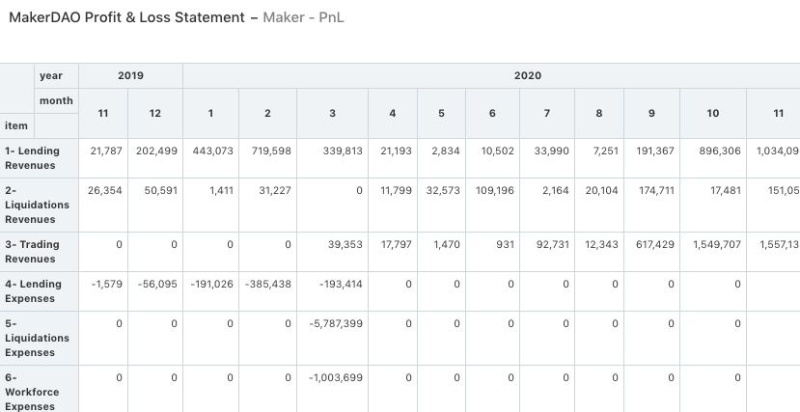Screen dimensions: 800x412
Task: Open the Maker - PnL query link
Action: 303,17
